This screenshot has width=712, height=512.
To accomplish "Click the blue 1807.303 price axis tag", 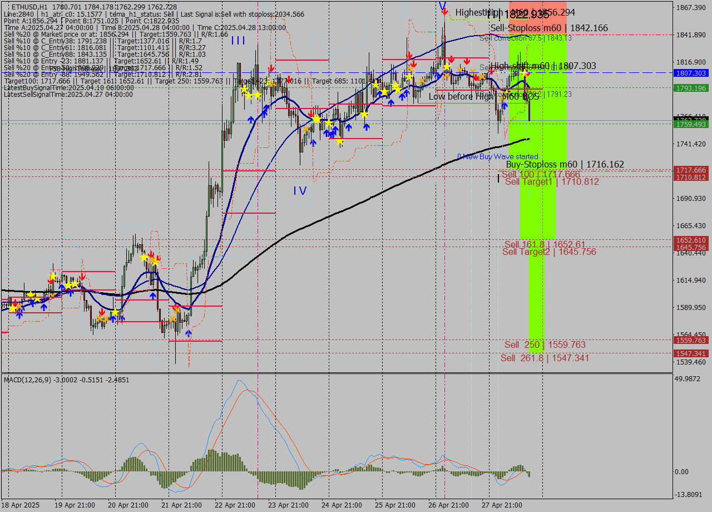I will coord(690,73).
